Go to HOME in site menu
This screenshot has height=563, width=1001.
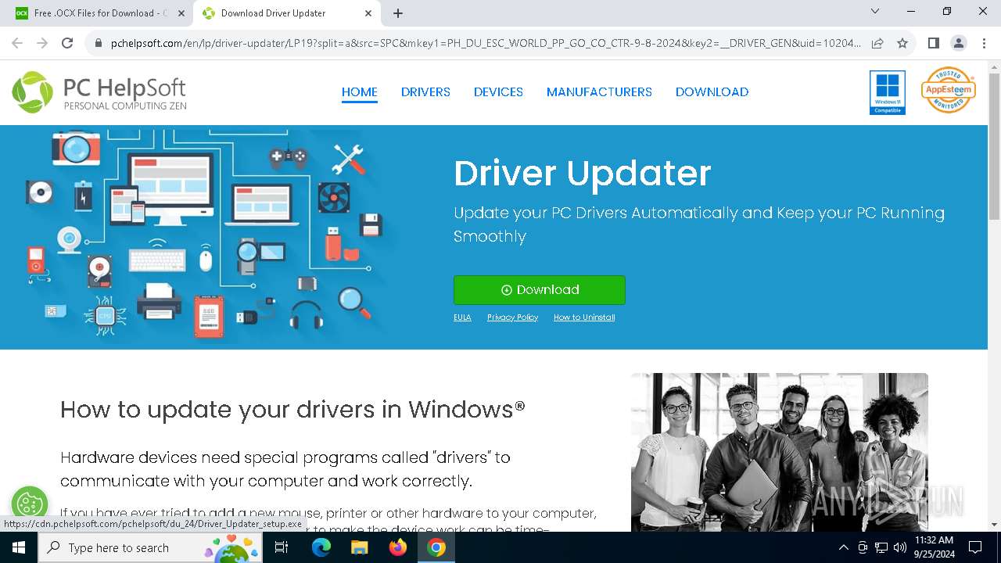[x=360, y=91]
